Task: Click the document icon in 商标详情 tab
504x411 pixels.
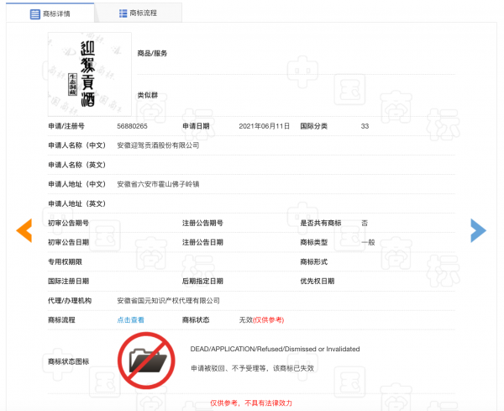Action: click(x=34, y=13)
